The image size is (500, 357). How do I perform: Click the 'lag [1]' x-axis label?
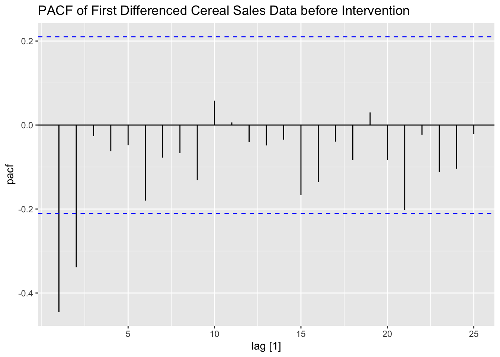tap(266, 347)
